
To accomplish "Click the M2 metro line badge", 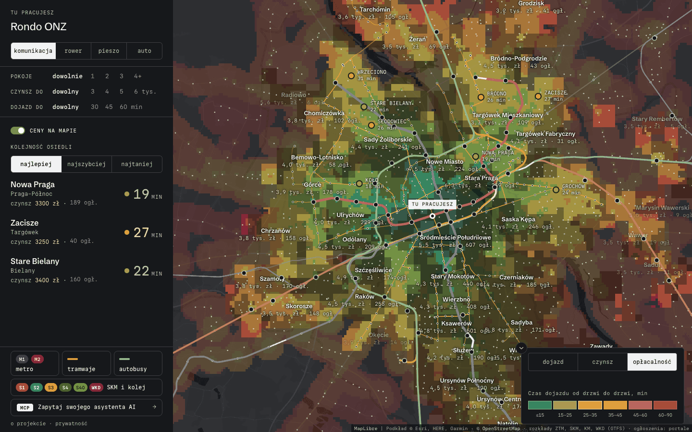I will click(x=37, y=359).
